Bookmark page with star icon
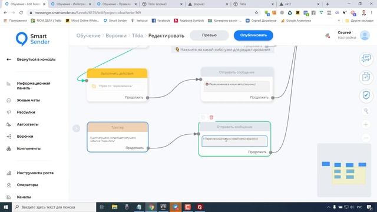 tap(256, 13)
